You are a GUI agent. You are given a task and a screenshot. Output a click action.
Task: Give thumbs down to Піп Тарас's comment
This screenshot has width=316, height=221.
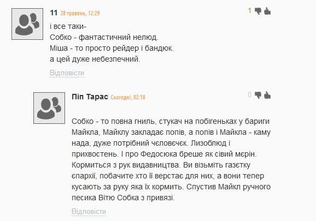pos(258,95)
